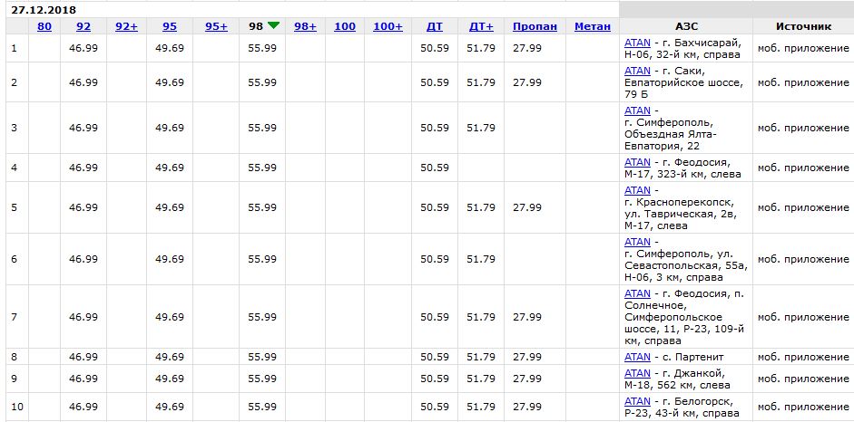Sort prices by the 92 fuel column

83,26
